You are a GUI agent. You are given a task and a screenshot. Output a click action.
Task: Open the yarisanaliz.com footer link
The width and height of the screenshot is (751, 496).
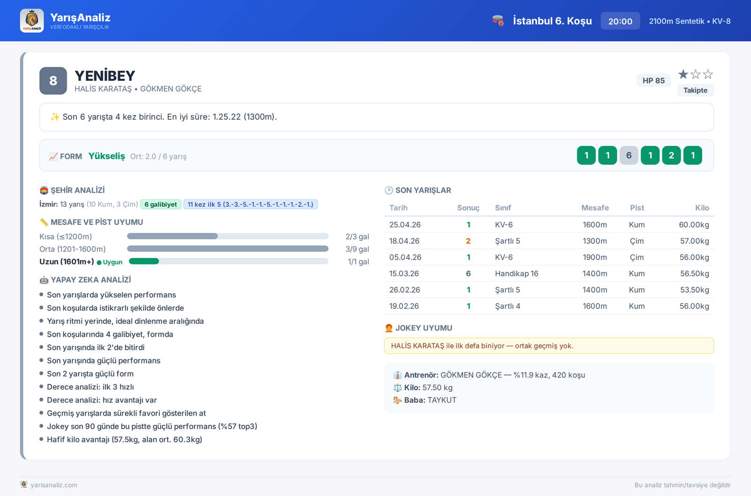coord(54,485)
